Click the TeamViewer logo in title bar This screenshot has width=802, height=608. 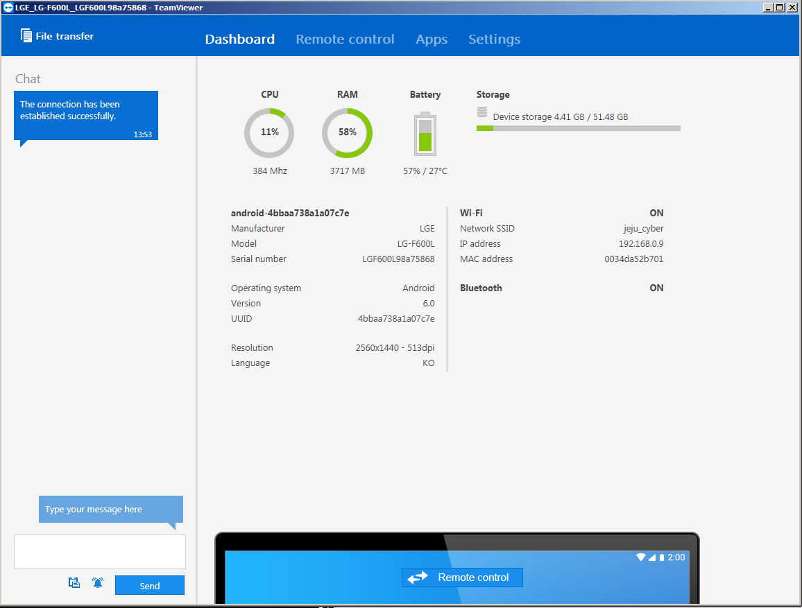[x=8, y=7]
